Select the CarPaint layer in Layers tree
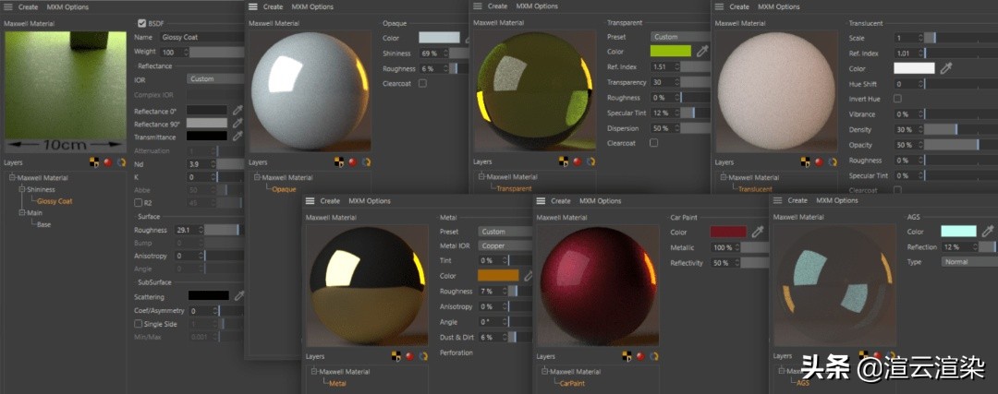998x394 pixels. pos(572,384)
